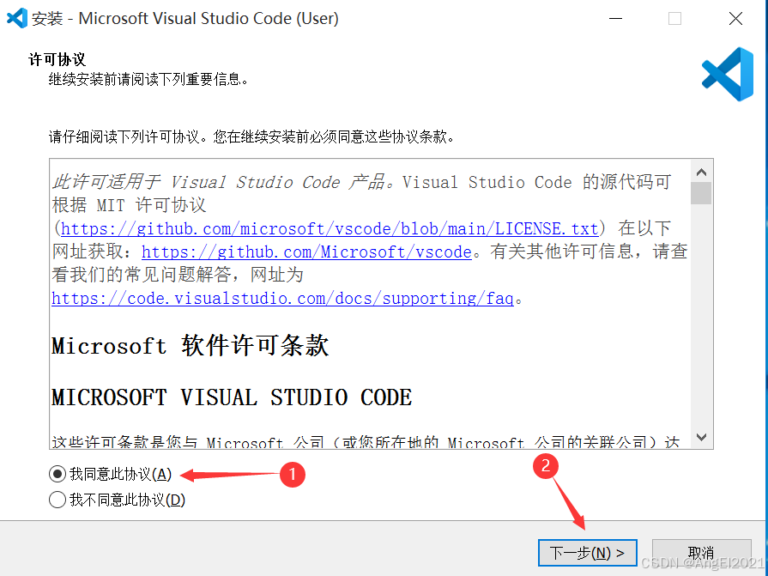The width and height of the screenshot is (768, 576).
Task: Click the heading 许可协议
Action: 57,60
